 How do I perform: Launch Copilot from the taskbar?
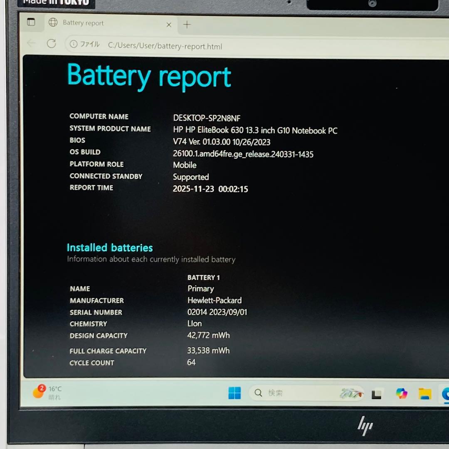(x=401, y=393)
